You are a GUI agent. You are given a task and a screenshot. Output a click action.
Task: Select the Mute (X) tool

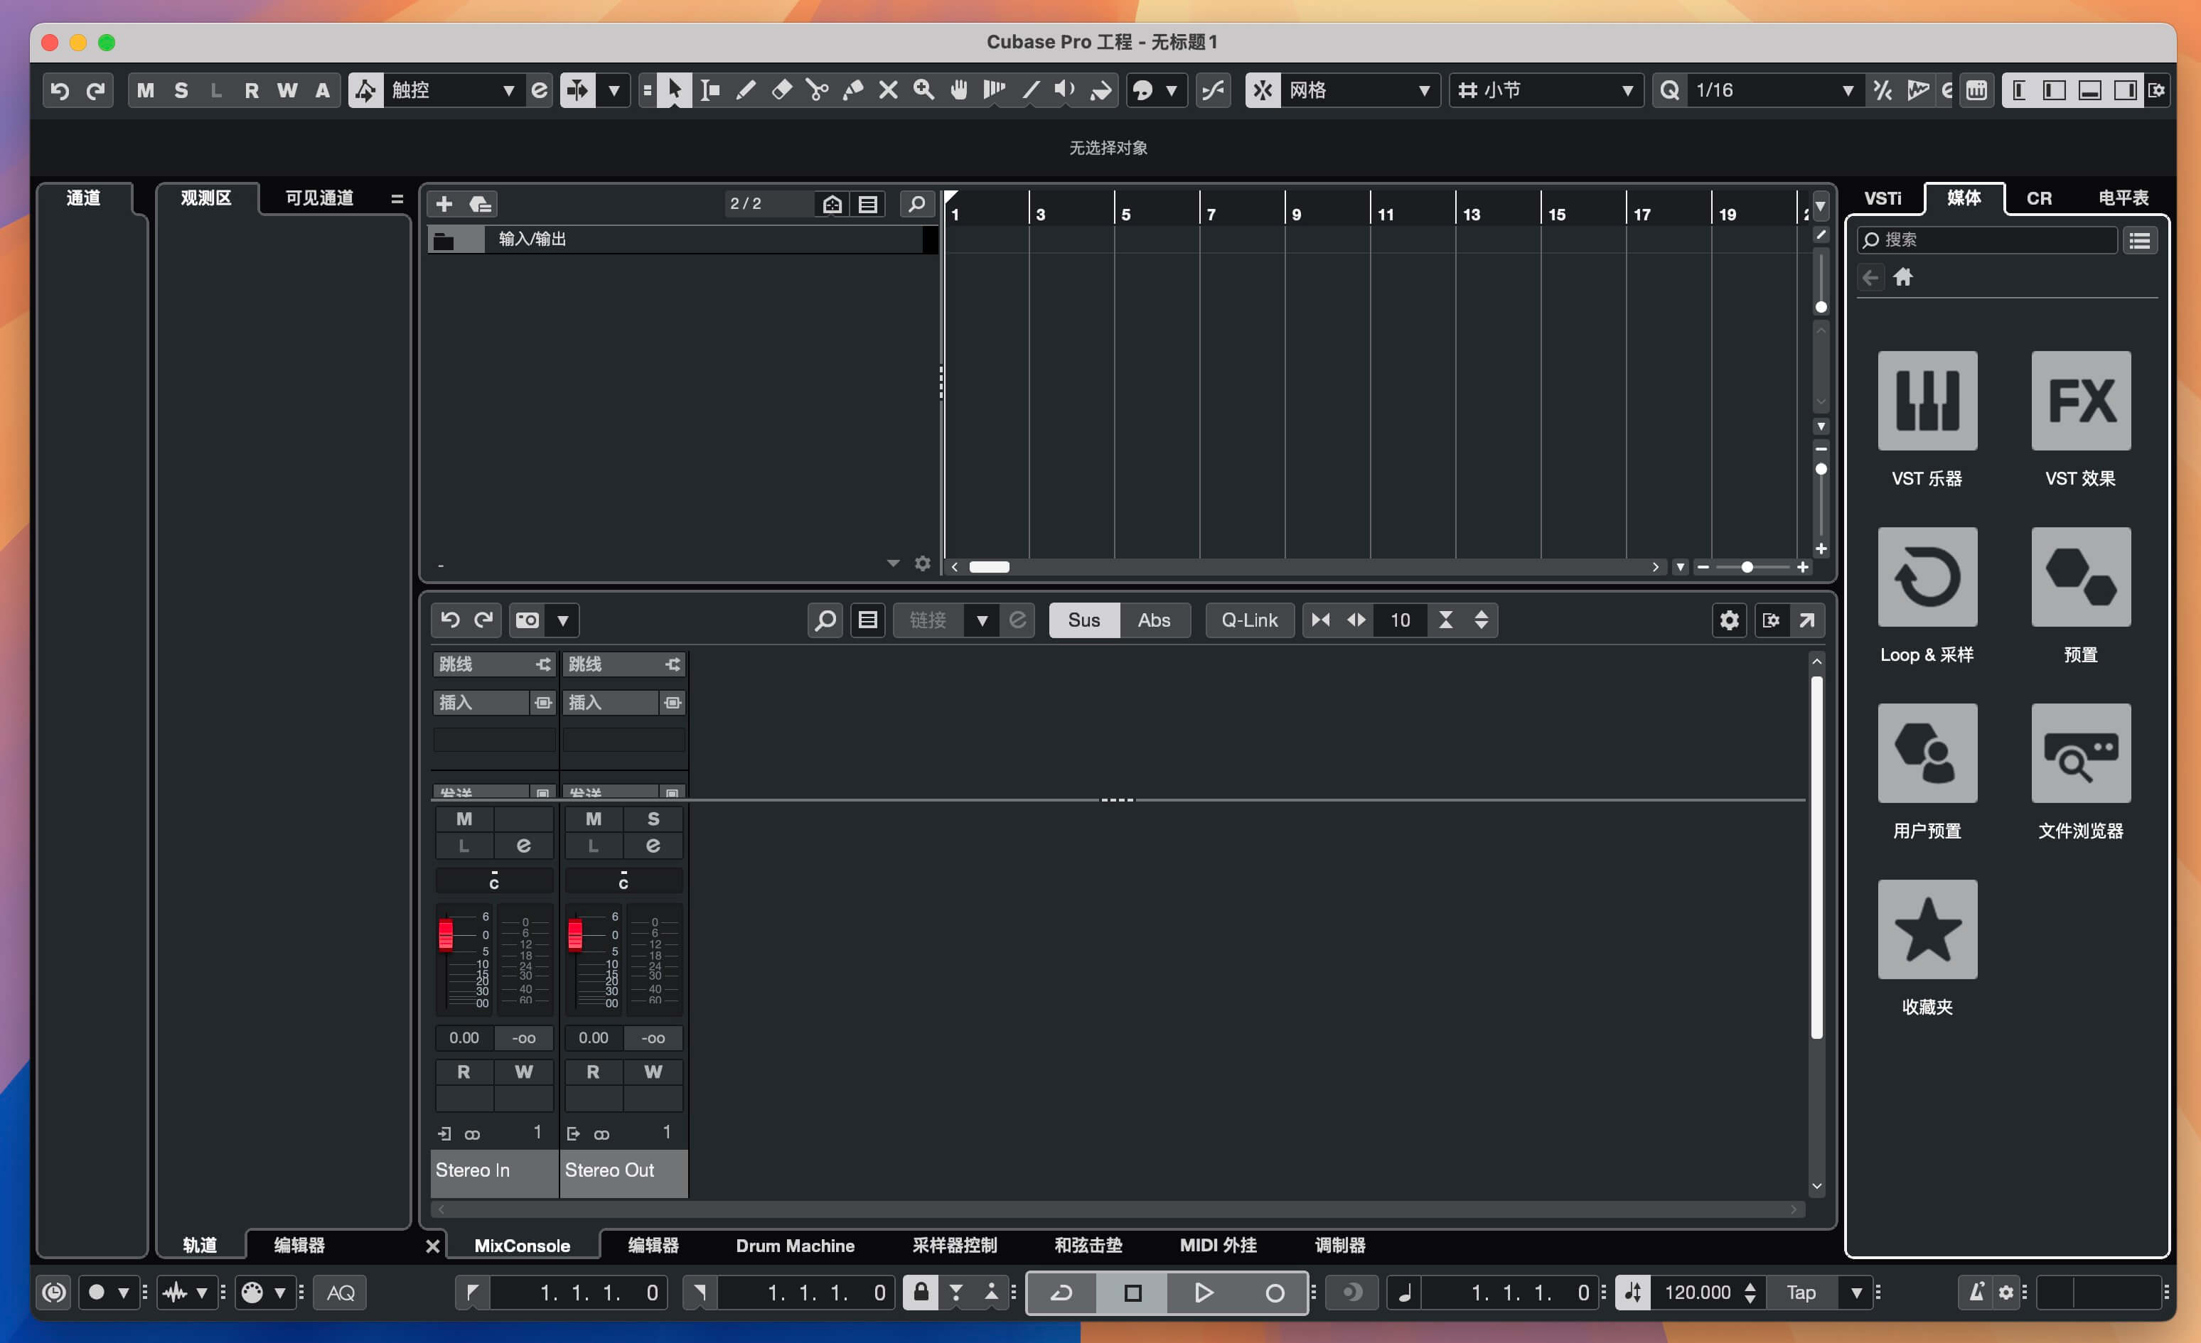[888, 90]
